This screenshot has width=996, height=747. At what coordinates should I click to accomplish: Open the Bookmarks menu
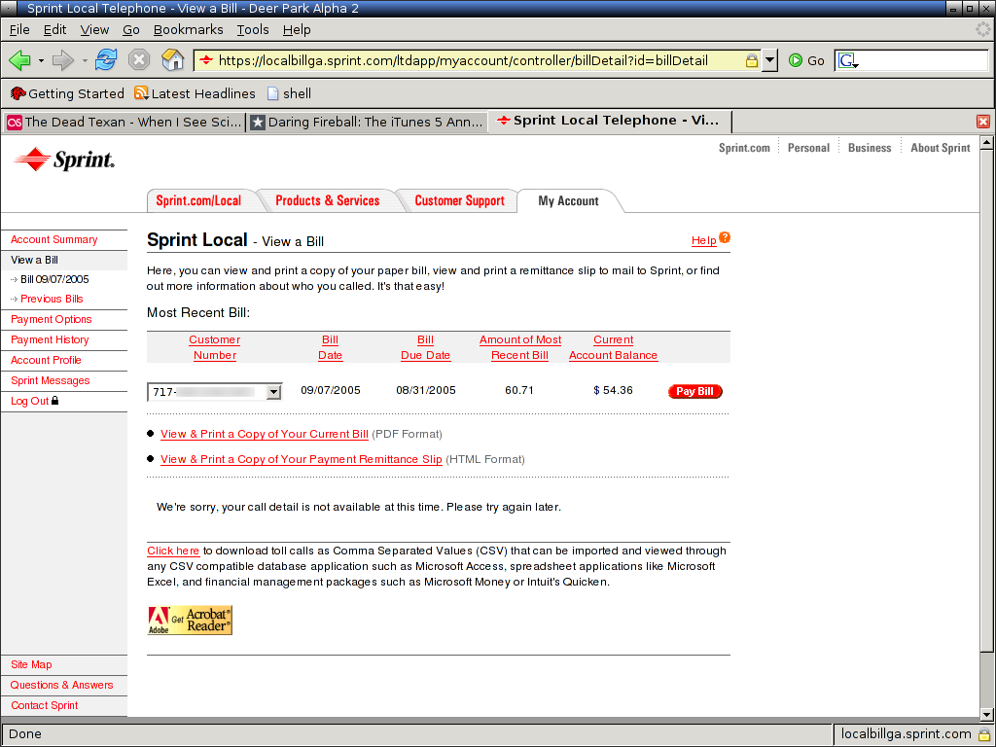click(x=188, y=30)
